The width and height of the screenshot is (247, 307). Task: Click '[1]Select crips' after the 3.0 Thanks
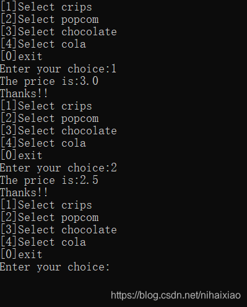pos(46,106)
